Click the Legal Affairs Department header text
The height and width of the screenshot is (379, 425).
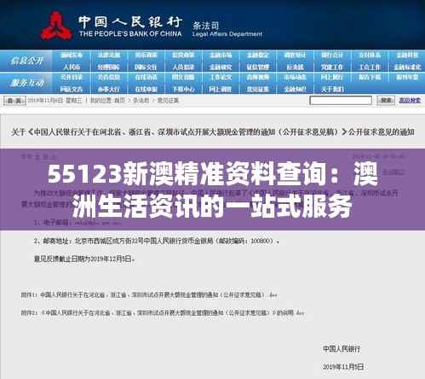tap(227, 34)
